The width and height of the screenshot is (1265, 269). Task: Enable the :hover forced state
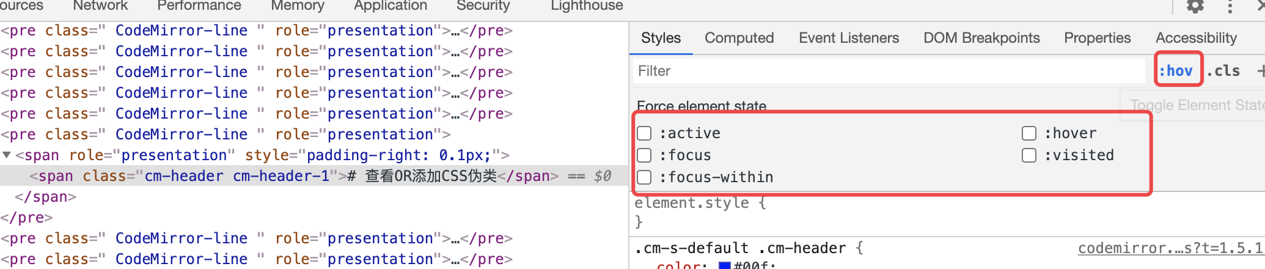(x=1030, y=133)
